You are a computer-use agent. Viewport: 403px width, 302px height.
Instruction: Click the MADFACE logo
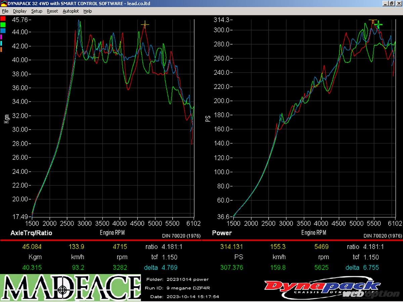click(x=70, y=288)
